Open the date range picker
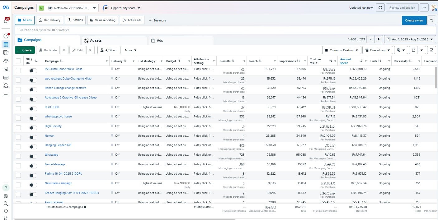The height and width of the screenshot is (220, 438). [410, 39]
